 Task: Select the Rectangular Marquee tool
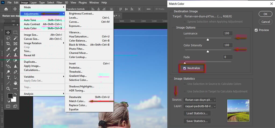click(x=15, y=33)
